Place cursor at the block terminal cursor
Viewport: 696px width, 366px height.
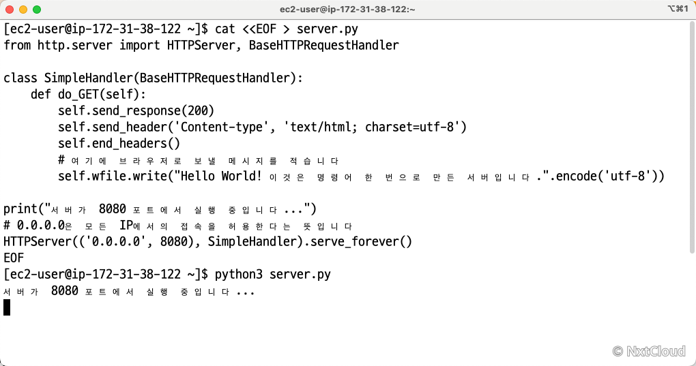pyautogui.click(x=7, y=307)
